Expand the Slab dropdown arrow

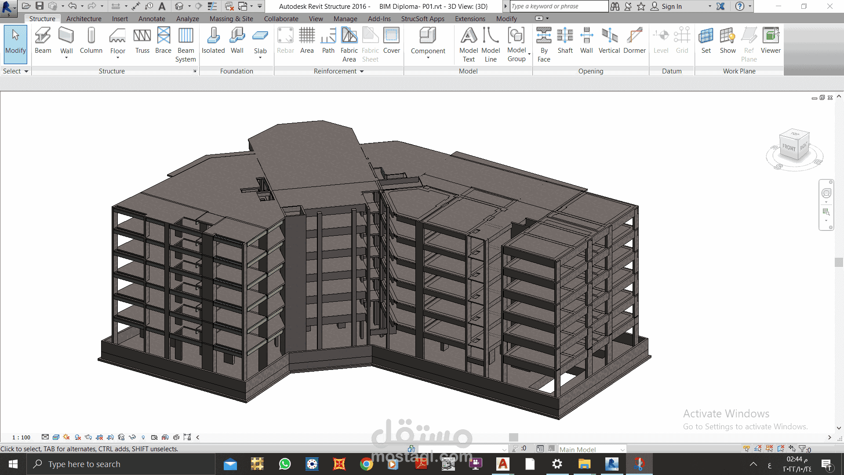click(260, 56)
